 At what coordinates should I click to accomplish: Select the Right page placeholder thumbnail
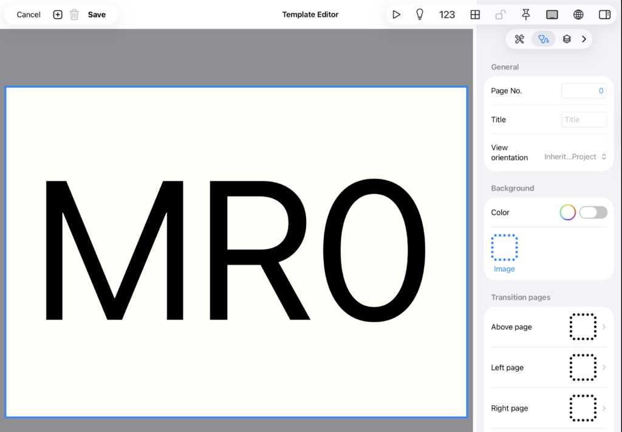pos(583,408)
